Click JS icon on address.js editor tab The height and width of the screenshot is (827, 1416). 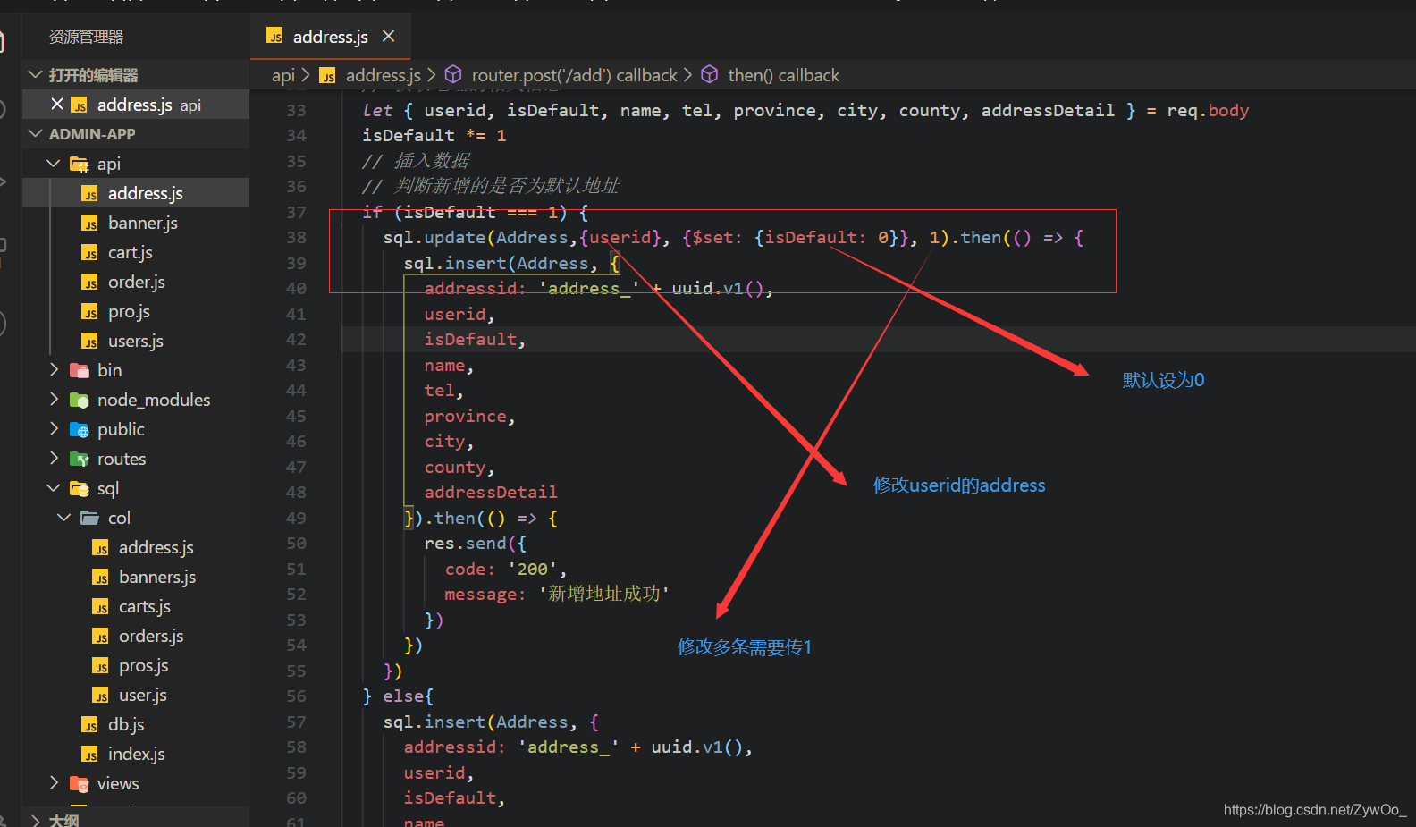(x=274, y=37)
